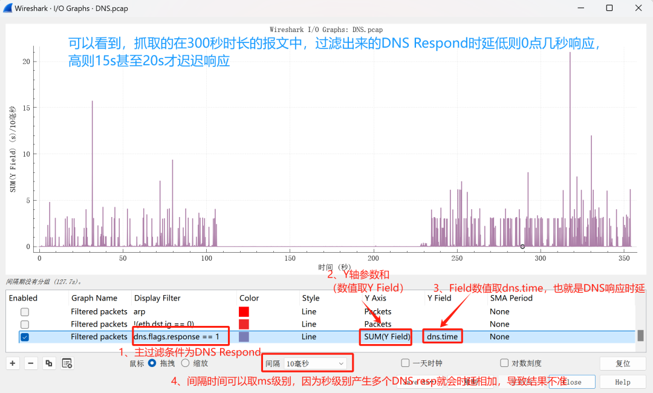Click the Line style cell in the arp row

tap(310, 312)
